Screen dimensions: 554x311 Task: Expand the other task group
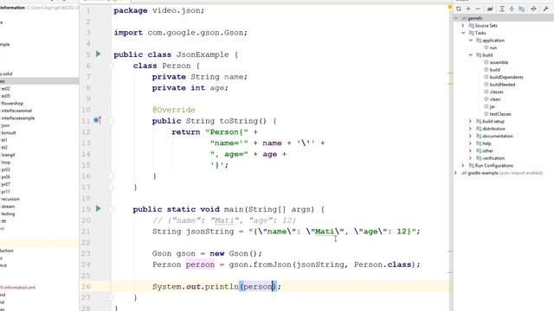click(x=471, y=151)
